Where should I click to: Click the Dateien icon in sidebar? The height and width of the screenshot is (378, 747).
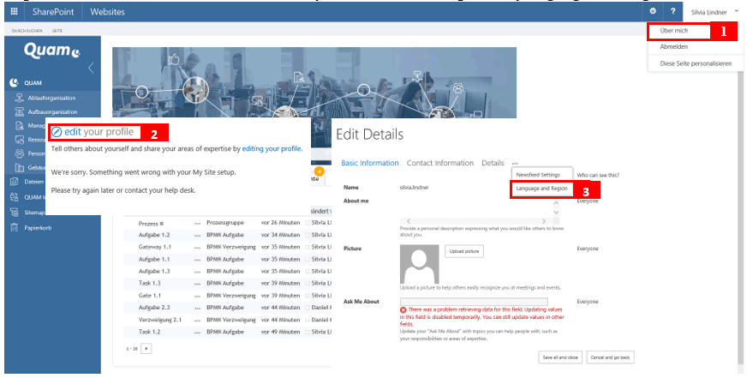point(14,181)
